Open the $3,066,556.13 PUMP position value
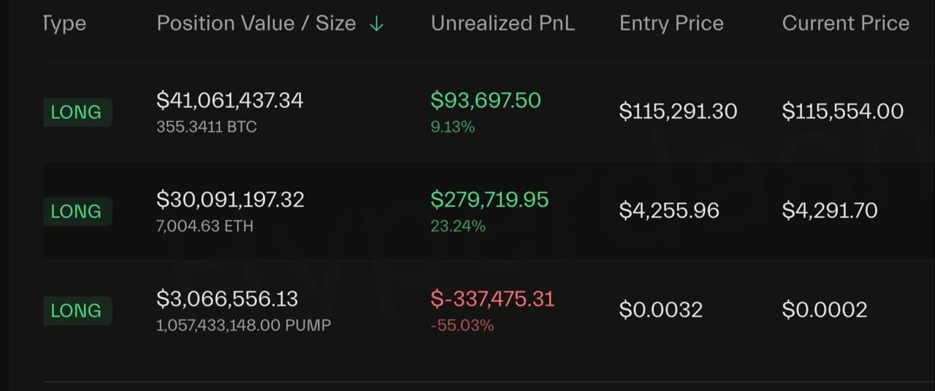935x391 pixels. click(227, 299)
